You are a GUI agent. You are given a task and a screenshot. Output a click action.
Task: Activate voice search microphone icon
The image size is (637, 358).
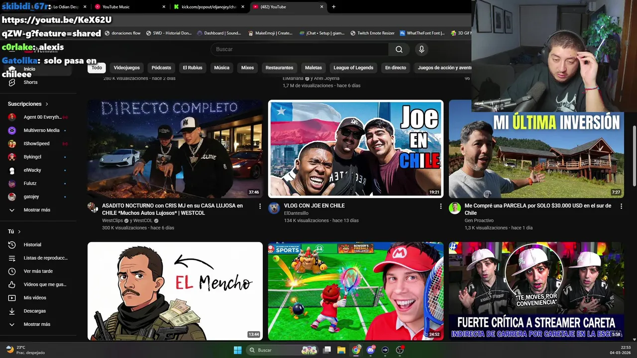tap(422, 49)
